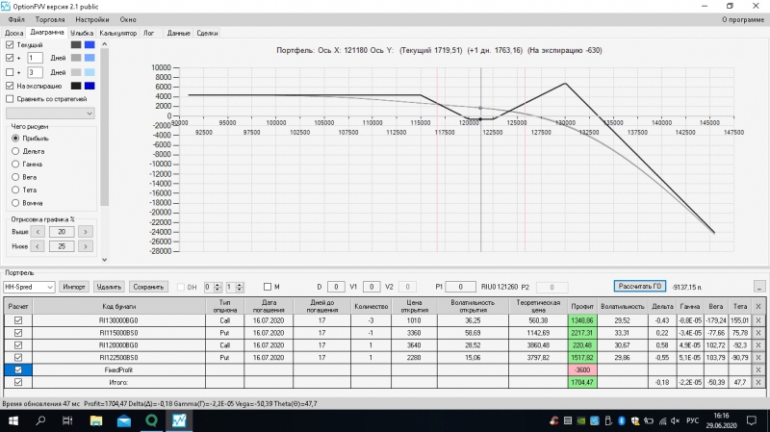Open the О программе menu link

tap(743, 19)
